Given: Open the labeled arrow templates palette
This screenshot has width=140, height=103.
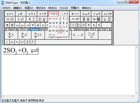Looking at the screenshot, I should click(x=75, y=19).
